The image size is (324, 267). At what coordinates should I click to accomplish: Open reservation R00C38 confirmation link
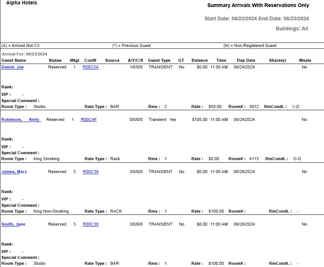[x=91, y=224]
